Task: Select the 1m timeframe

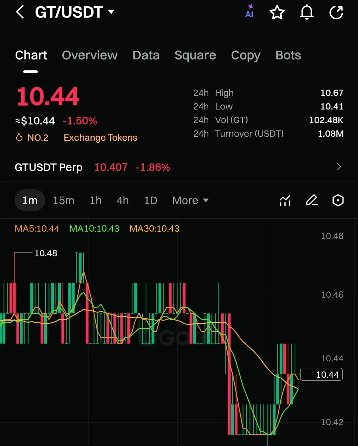Action: (30, 200)
